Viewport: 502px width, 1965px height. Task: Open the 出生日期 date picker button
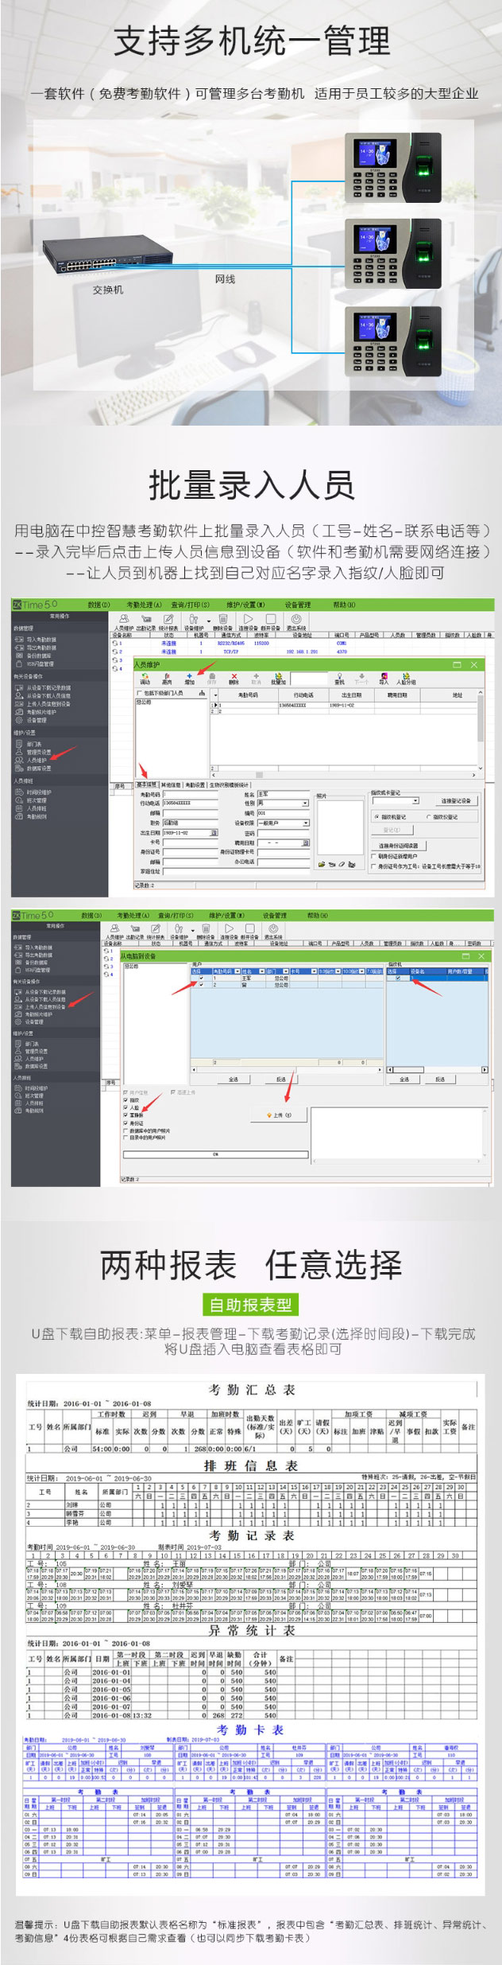pyautogui.click(x=213, y=833)
